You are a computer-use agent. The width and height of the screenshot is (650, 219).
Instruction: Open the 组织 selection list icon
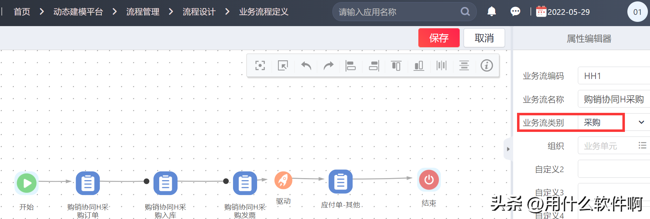pos(642,145)
